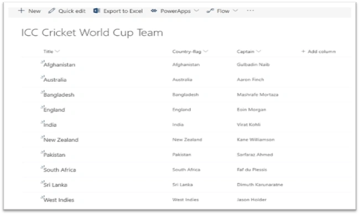Open the Bangladesh title item
The height and width of the screenshot is (215, 360).
[59, 95]
